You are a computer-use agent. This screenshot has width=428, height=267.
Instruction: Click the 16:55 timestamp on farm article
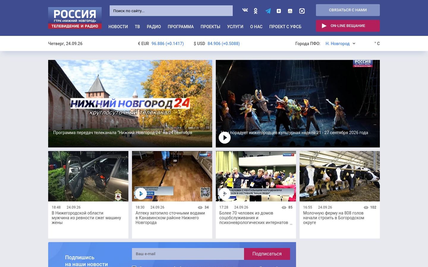[x=308, y=207]
